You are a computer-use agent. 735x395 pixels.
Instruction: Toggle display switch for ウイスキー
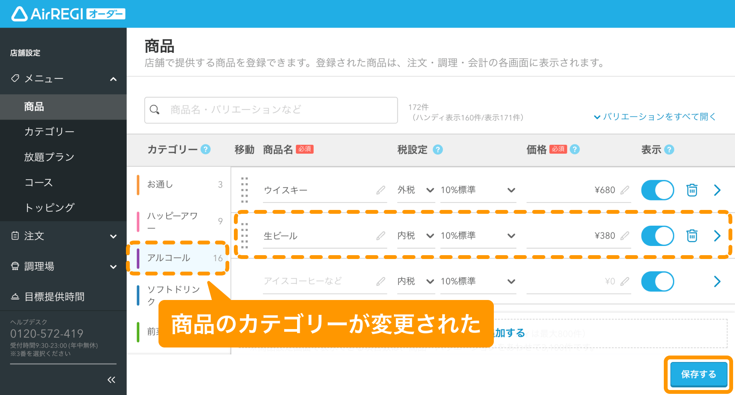point(658,190)
